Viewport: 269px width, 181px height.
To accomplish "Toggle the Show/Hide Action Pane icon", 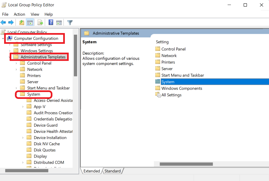I will point(59,22).
